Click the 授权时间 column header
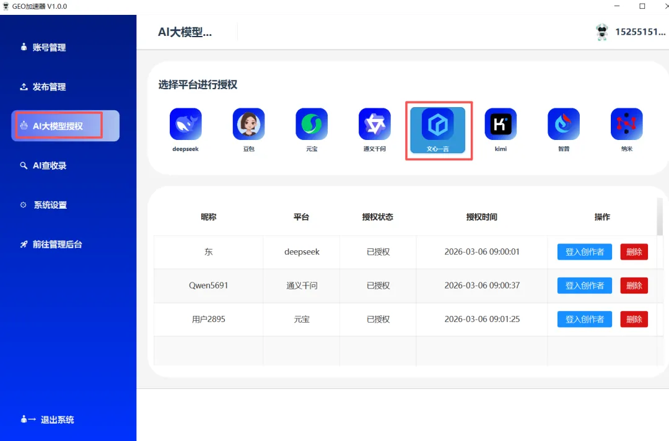The height and width of the screenshot is (441, 669). point(482,217)
